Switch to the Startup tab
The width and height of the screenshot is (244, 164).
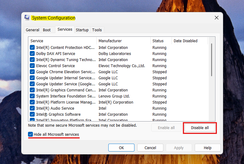pos(82,30)
